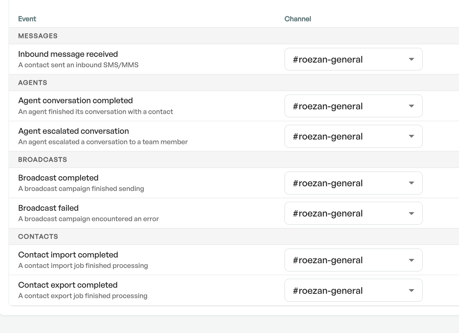Open the channel dropdown for Broadcast completed

click(x=353, y=183)
